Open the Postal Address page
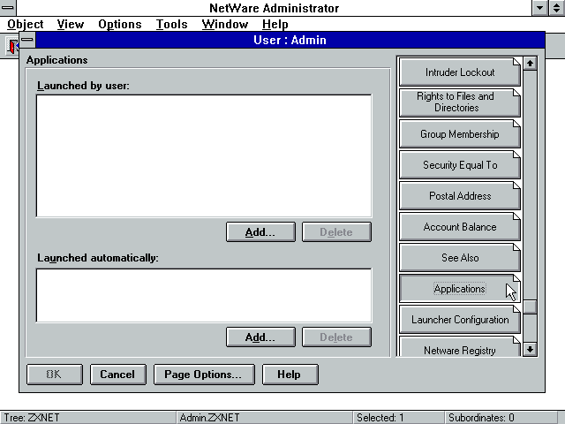 [460, 196]
